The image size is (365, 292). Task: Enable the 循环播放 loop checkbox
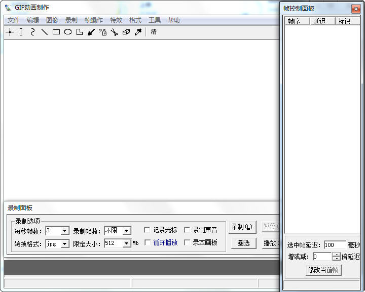(x=148, y=243)
